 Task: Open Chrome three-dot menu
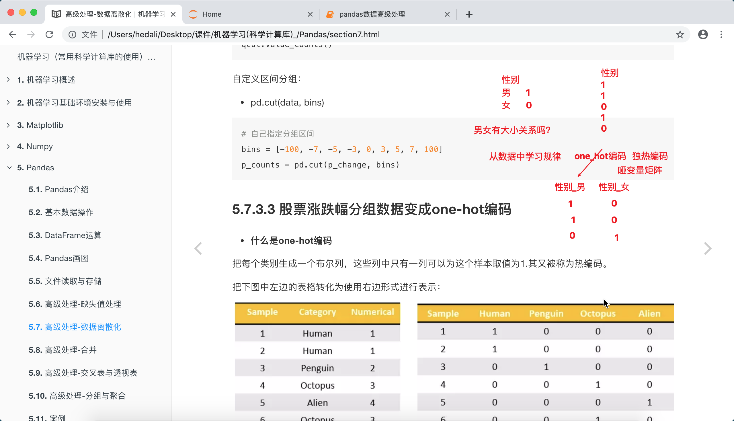(x=721, y=34)
